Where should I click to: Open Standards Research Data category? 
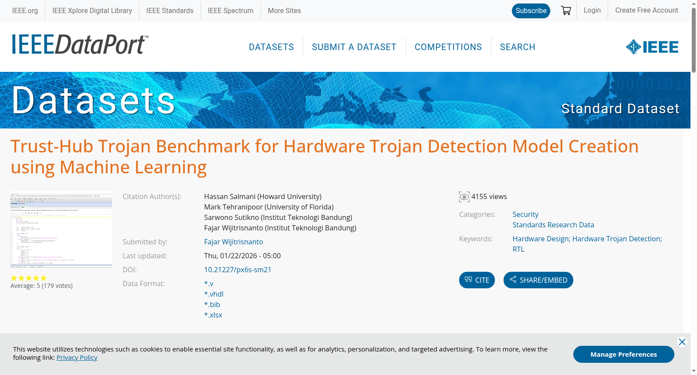(553, 225)
